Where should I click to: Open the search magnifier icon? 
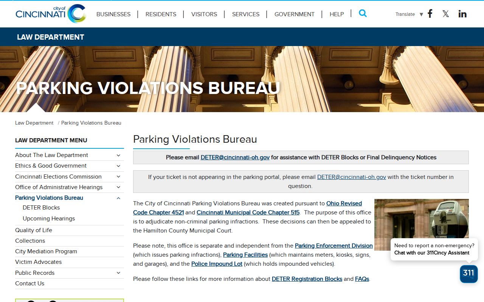[x=363, y=14]
